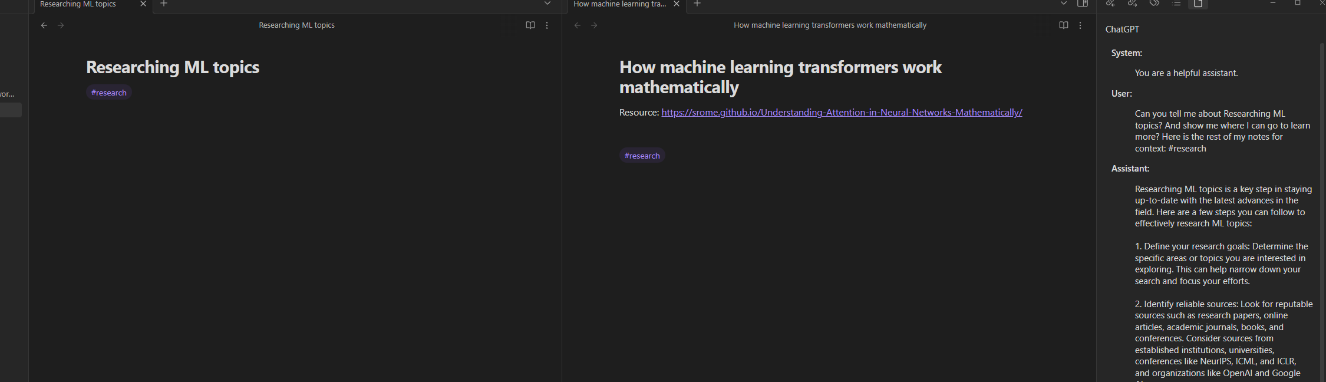
Task: Minimize the Obsidian window
Action: (1273, 4)
